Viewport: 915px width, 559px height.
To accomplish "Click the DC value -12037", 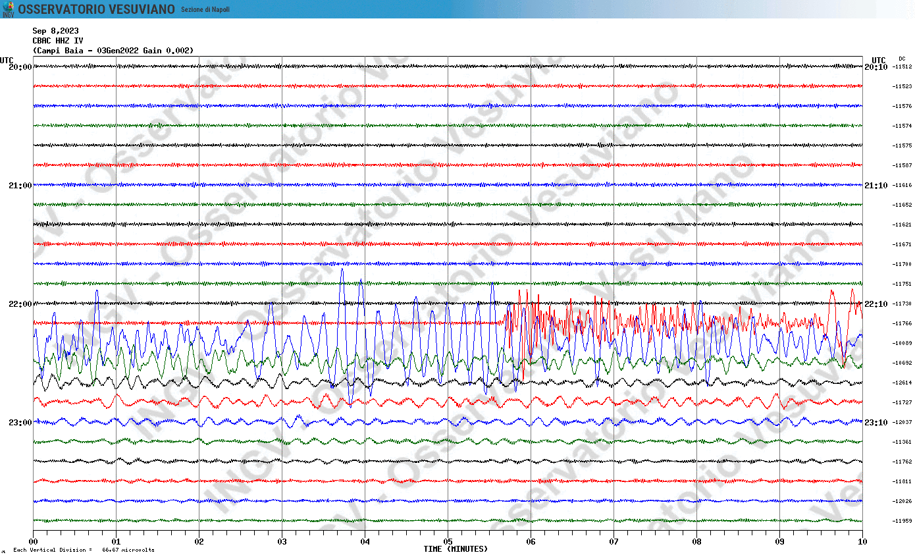I will click(x=902, y=422).
